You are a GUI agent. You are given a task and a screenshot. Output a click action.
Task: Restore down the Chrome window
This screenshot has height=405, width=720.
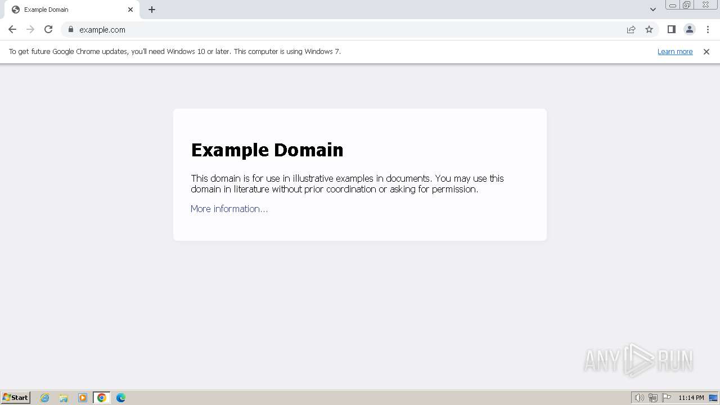[x=687, y=4]
